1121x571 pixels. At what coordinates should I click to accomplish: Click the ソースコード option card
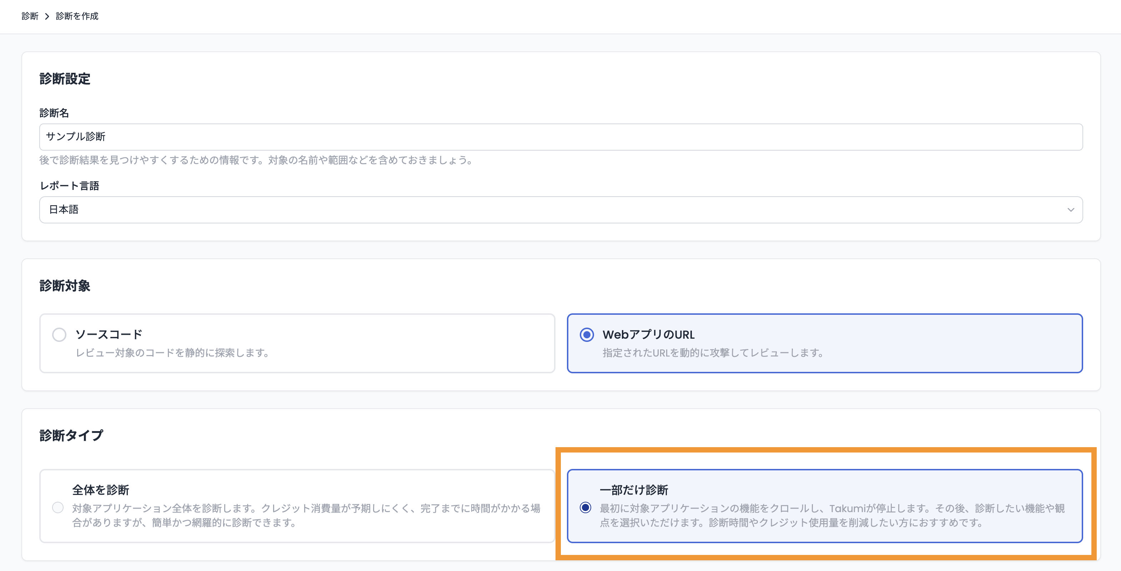point(297,343)
